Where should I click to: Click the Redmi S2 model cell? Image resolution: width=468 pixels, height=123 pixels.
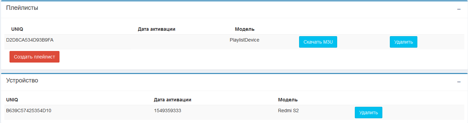tap(288, 110)
